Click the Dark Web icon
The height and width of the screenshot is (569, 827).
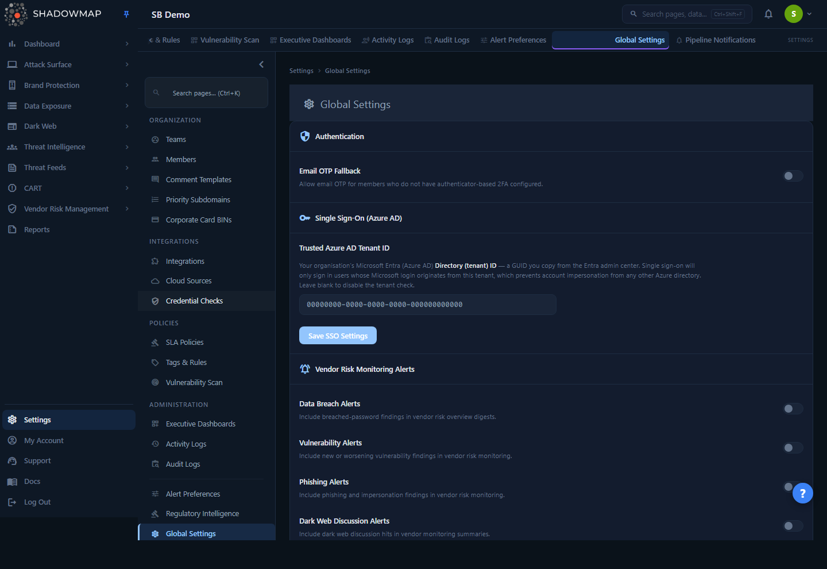pos(12,126)
